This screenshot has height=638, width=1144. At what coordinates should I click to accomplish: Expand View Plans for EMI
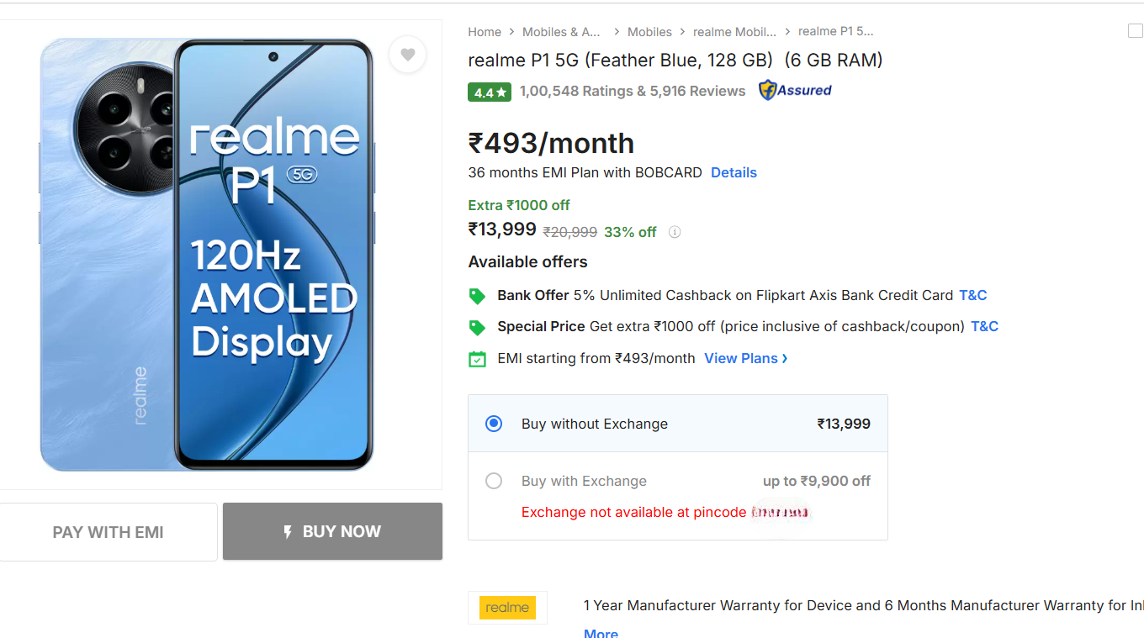tap(745, 358)
